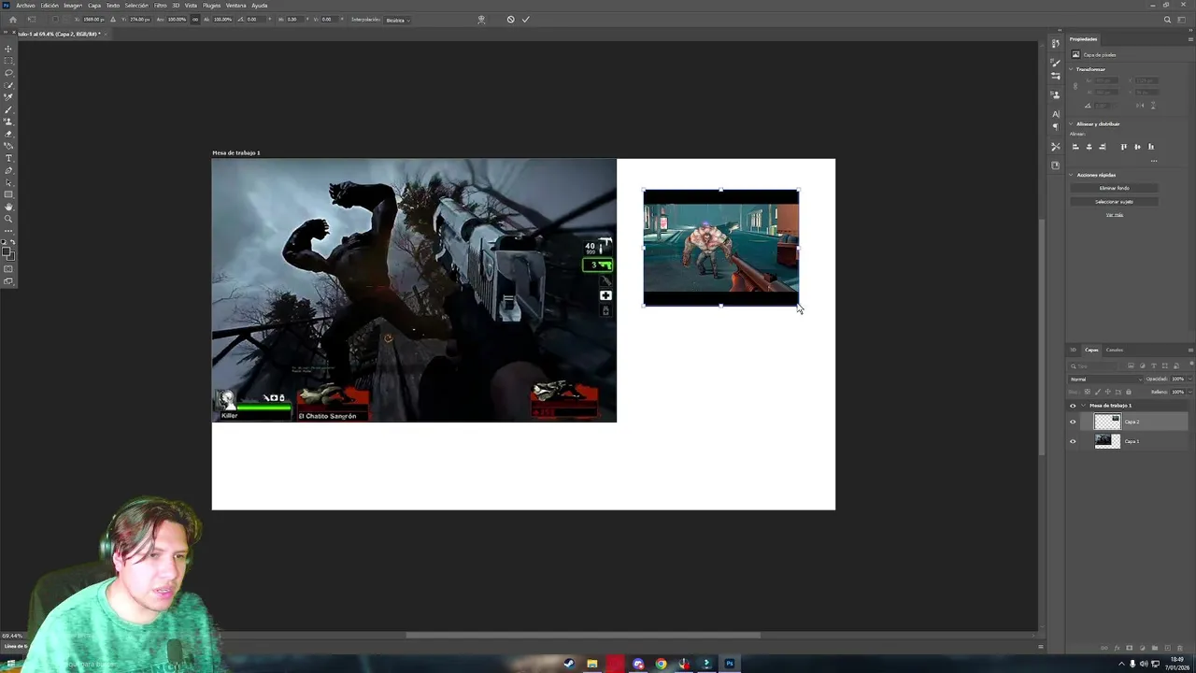Commit the transform with the checkmark icon

coord(525,20)
